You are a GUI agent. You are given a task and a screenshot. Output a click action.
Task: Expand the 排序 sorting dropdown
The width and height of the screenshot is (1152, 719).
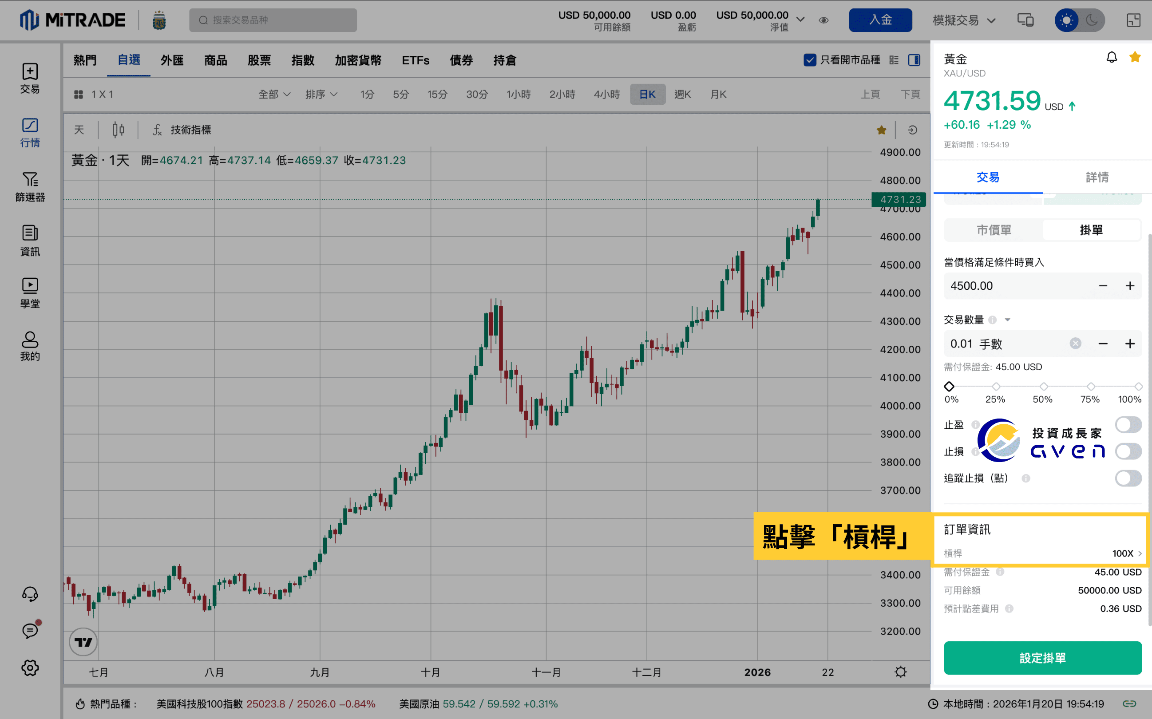point(321,94)
